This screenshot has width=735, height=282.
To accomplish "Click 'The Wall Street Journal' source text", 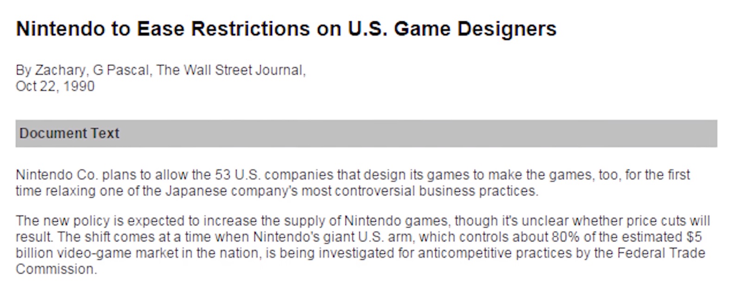I will 230,70.
